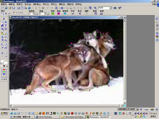Select the Path shapes tool
Image resolution: width=159 pixels, height=119 pixels.
2,25
